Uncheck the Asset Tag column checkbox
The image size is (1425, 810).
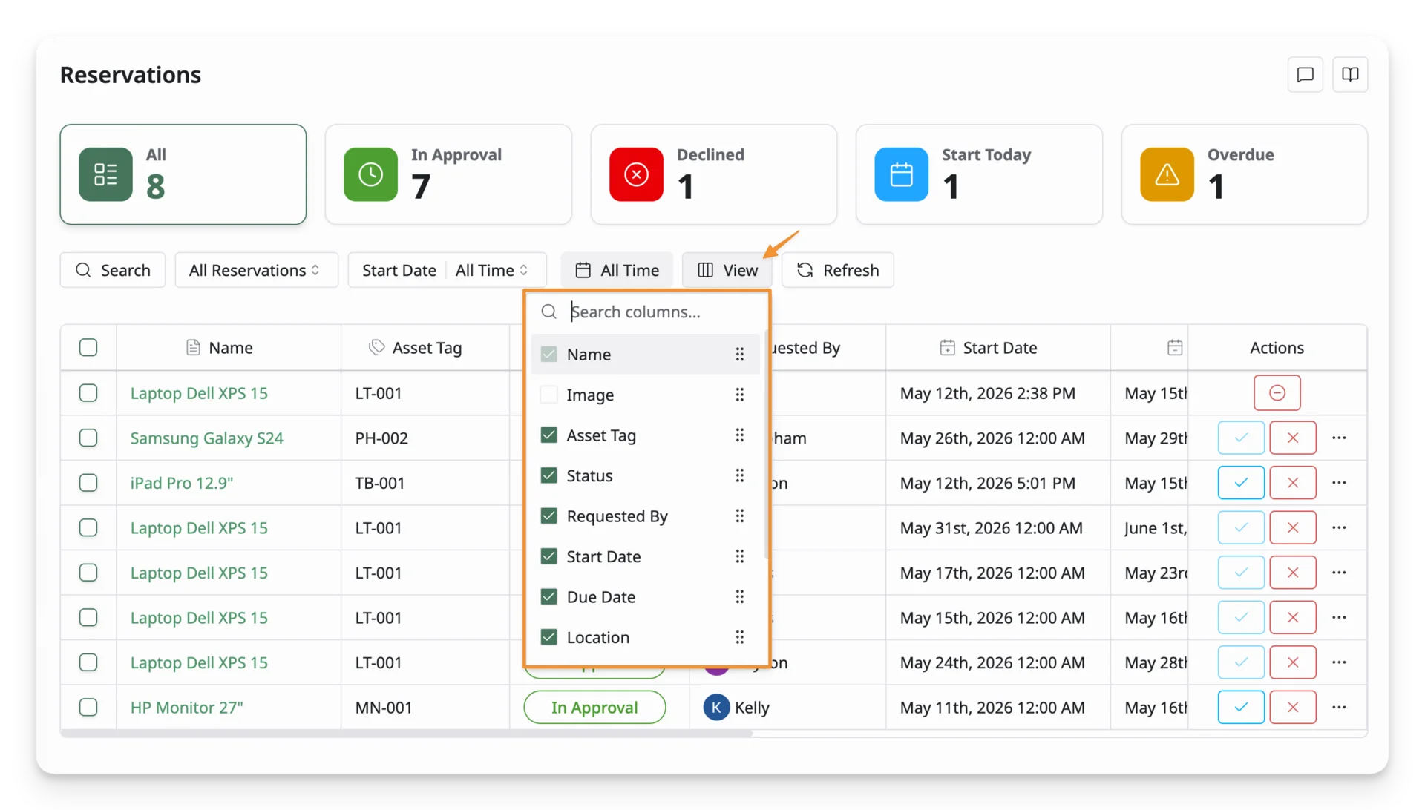[548, 435]
